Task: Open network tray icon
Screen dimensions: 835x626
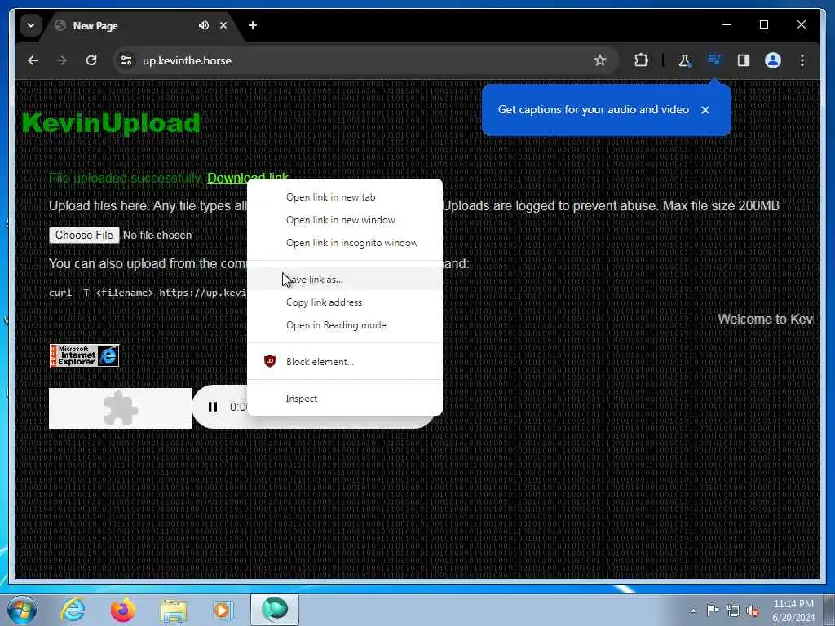Action: 733,611
